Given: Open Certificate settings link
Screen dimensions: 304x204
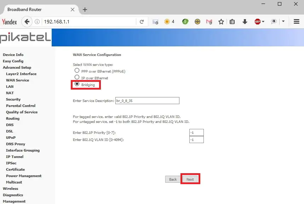Looking at the screenshot, I should pos(15,169).
